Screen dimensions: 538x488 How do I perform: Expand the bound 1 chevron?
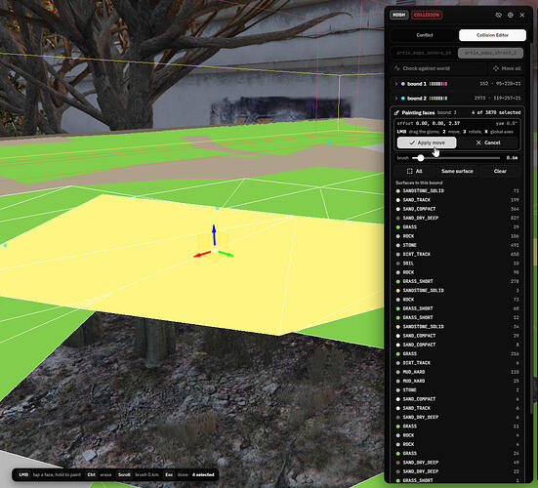396,84
